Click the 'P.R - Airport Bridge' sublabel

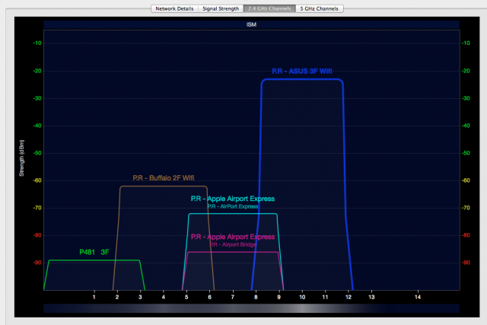[x=233, y=244]
